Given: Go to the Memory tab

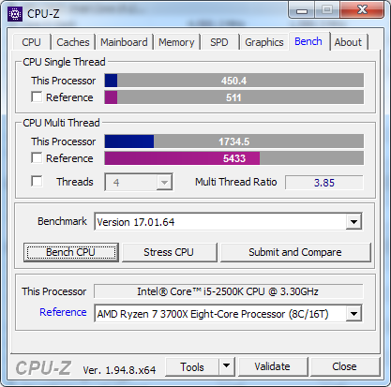Looking at the screenshot, I should point(176,42).
